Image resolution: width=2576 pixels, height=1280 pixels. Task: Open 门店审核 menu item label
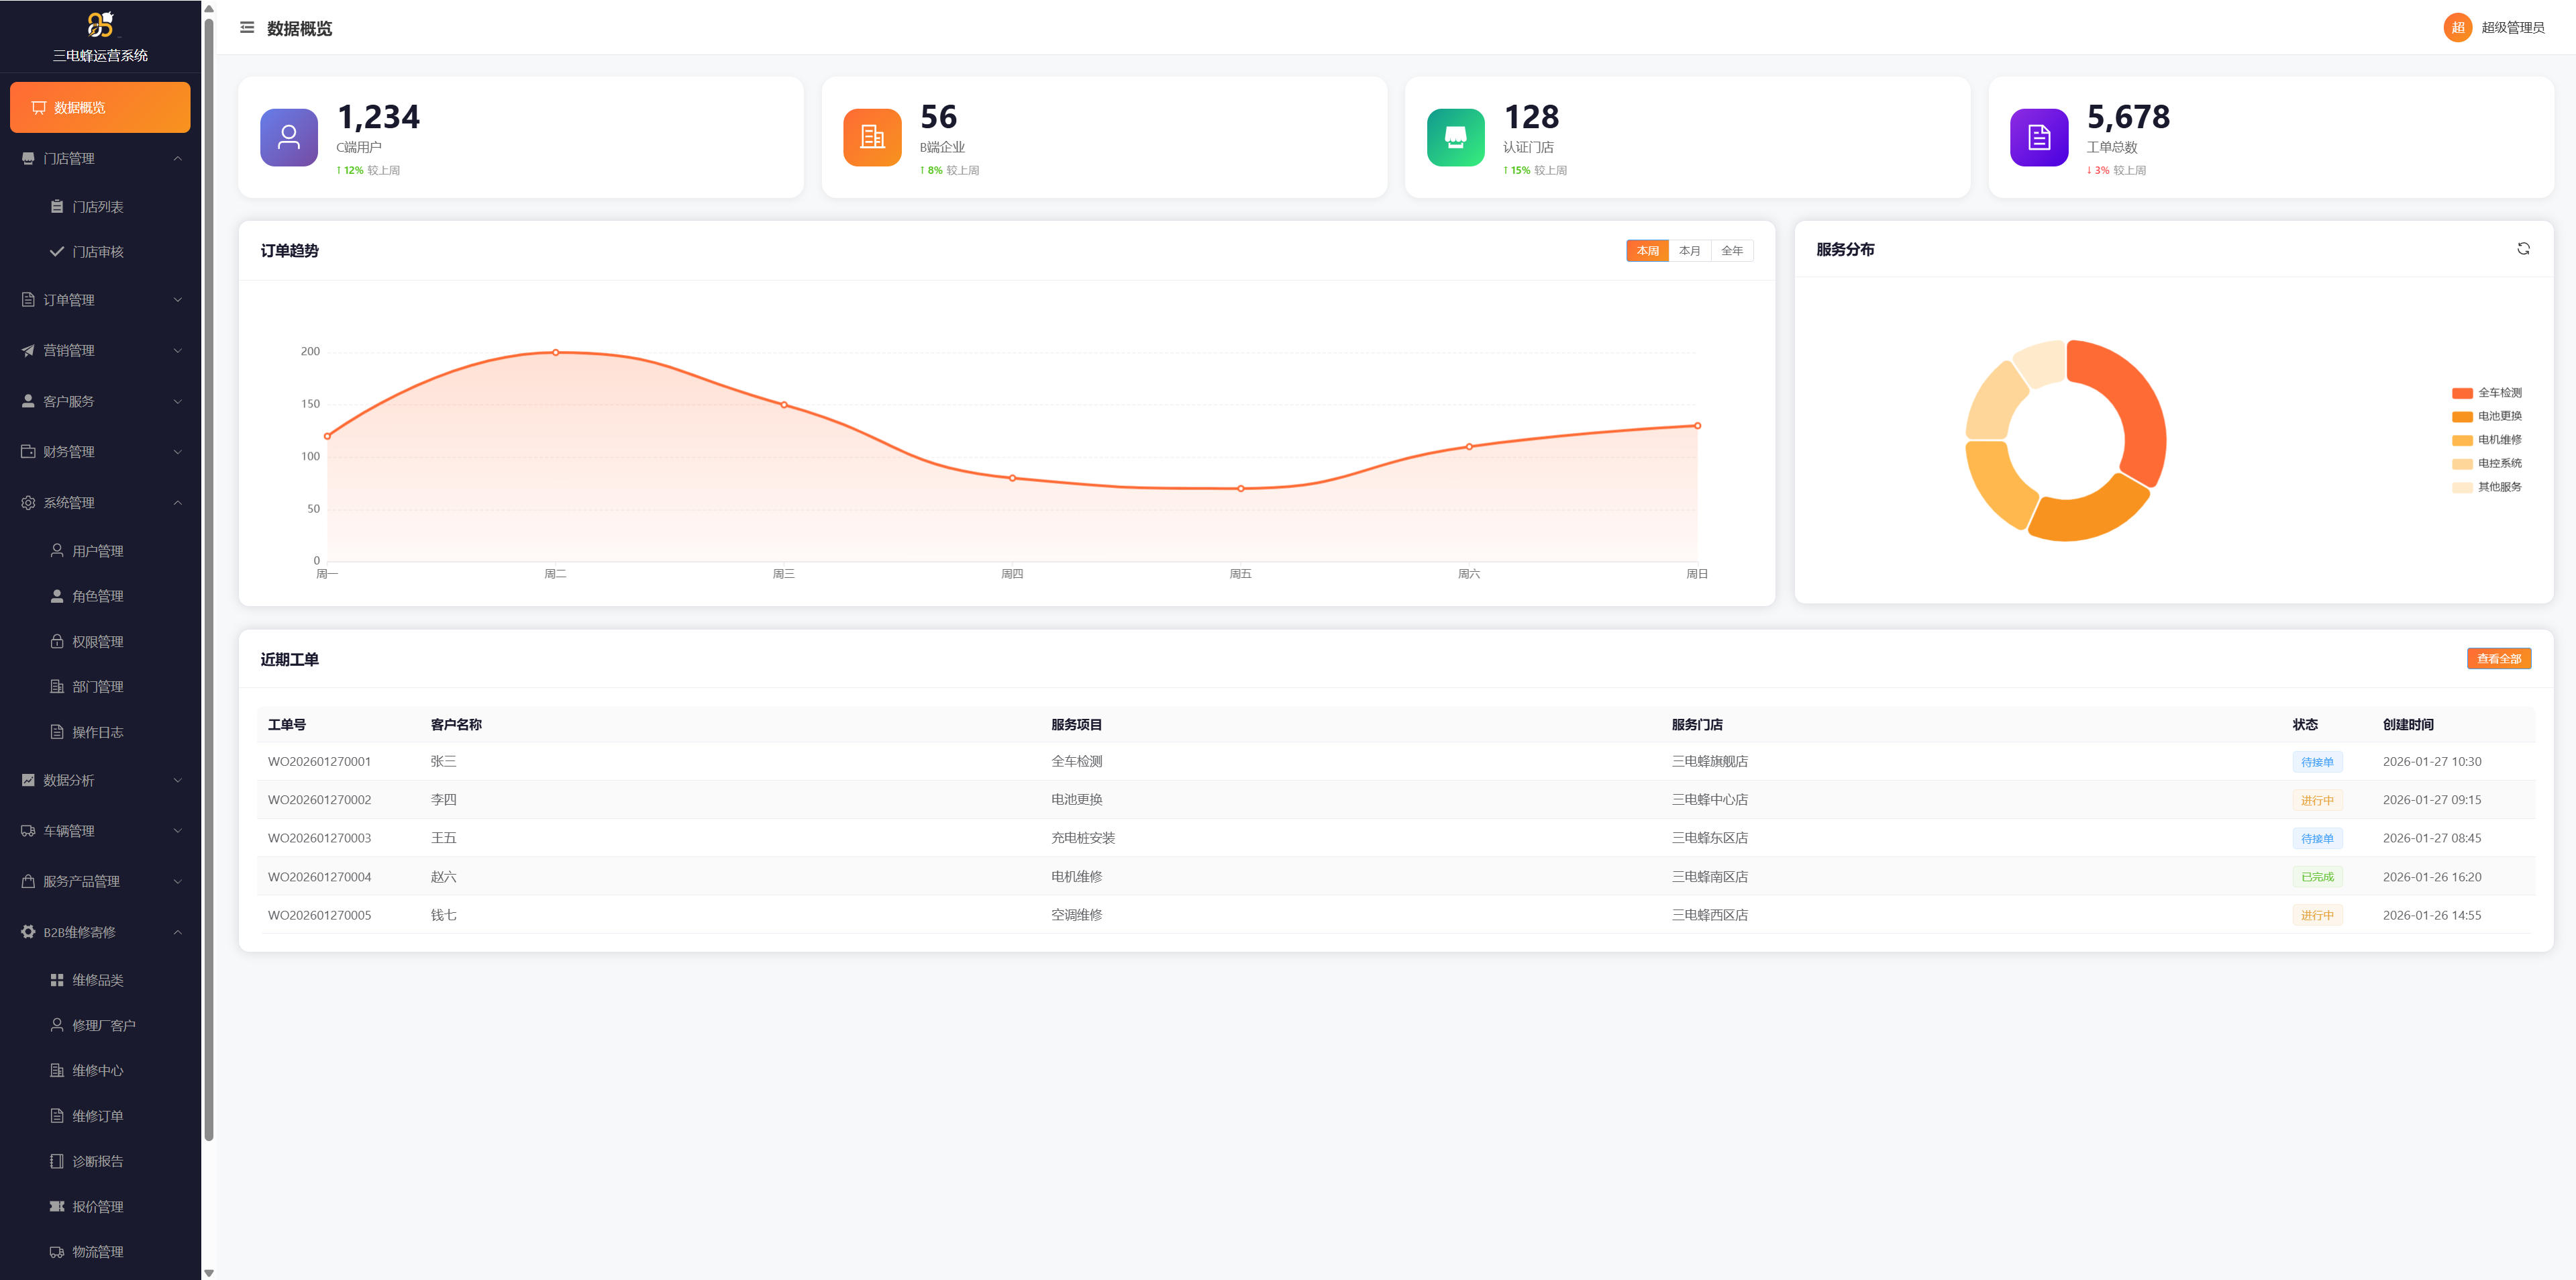click(x=98, y=252)
